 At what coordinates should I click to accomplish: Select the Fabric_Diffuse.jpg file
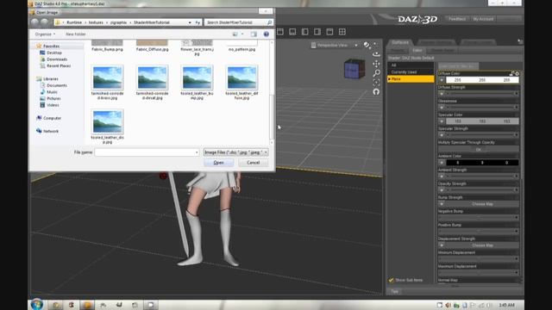[x=152, y=46]
